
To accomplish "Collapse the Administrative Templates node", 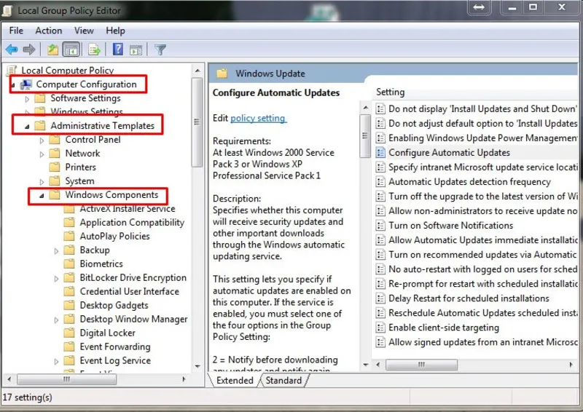I will [27, 127].
